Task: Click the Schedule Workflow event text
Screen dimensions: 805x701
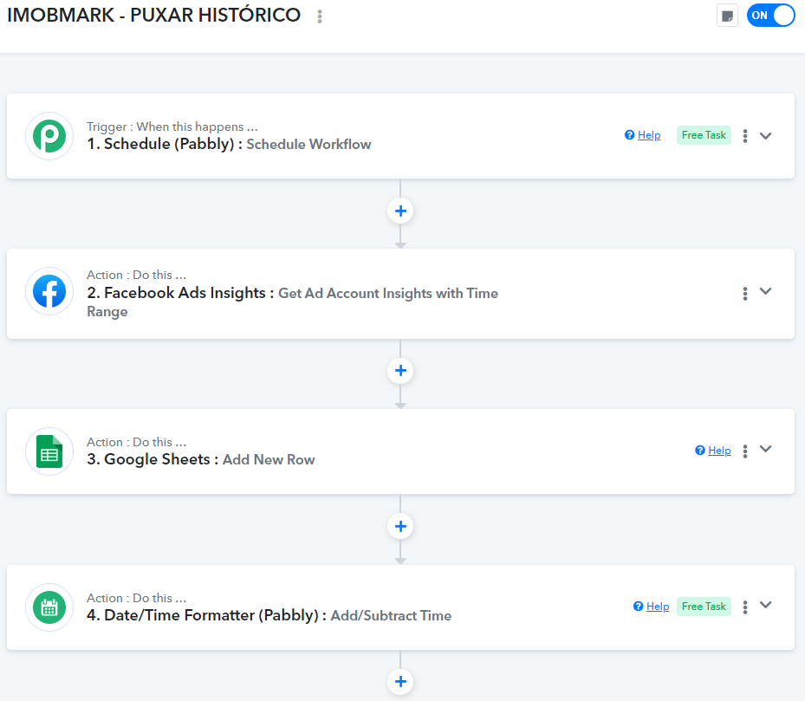Action: (x=308, y=145)
